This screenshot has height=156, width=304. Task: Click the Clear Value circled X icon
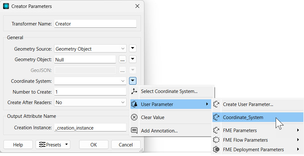coord(135,117)
